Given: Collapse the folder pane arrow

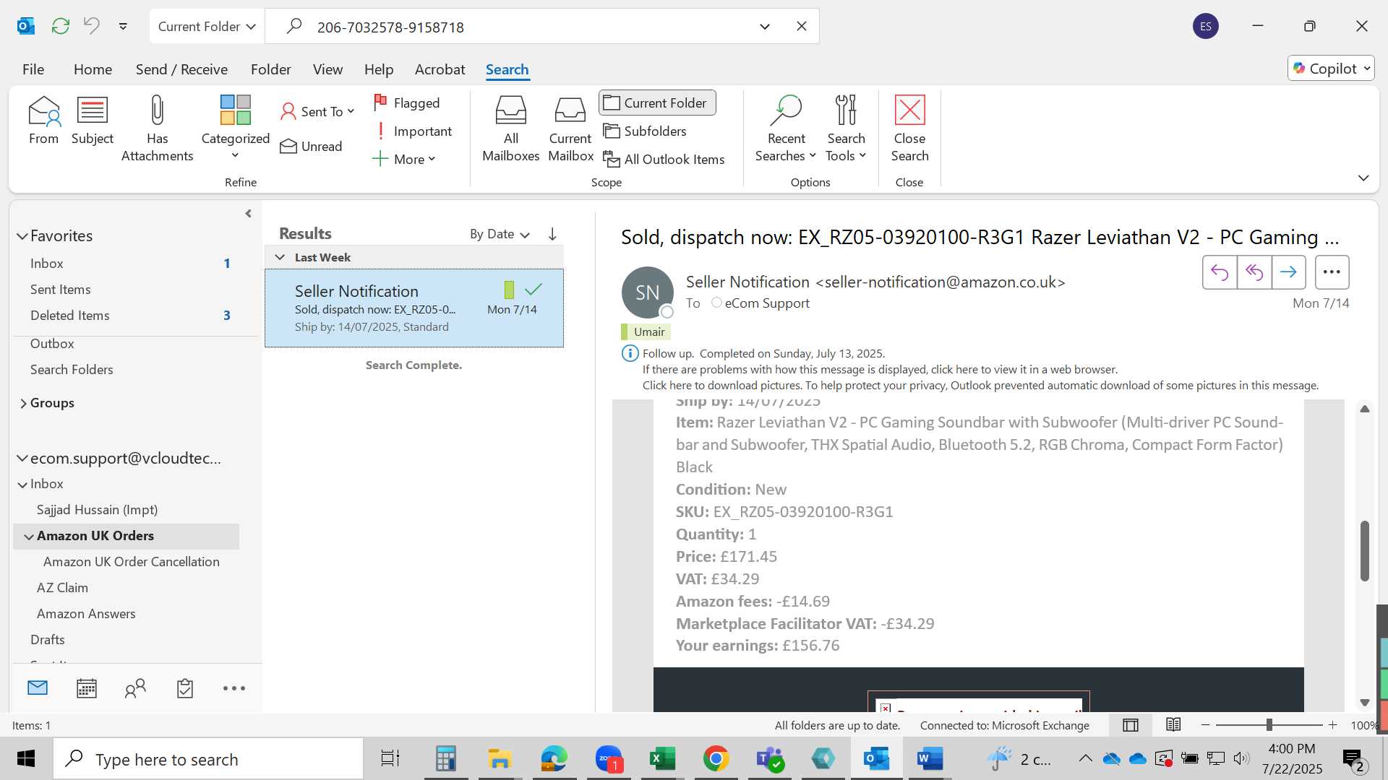Looking at the screenshot, I should (x=248, y=214).
